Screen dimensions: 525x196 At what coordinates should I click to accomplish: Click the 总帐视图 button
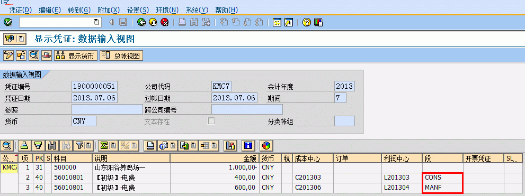coord(121,55)
